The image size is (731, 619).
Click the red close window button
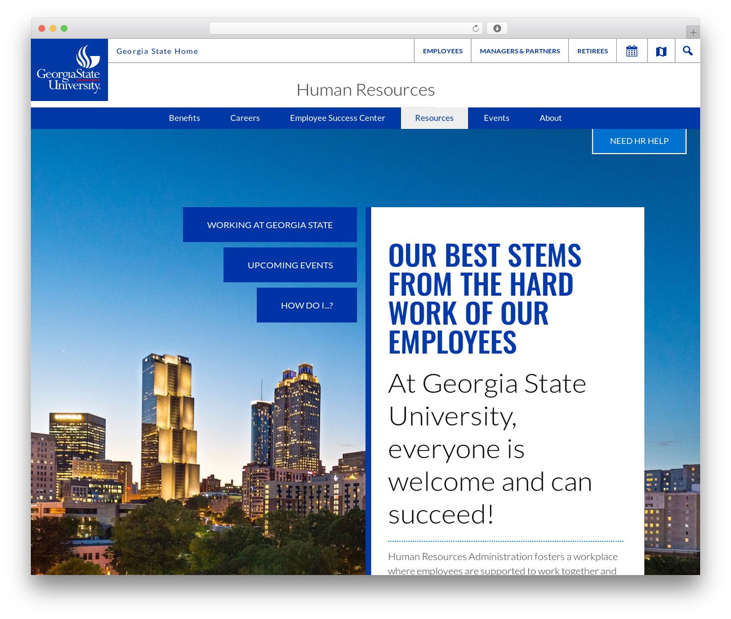[x=42, y=29]
